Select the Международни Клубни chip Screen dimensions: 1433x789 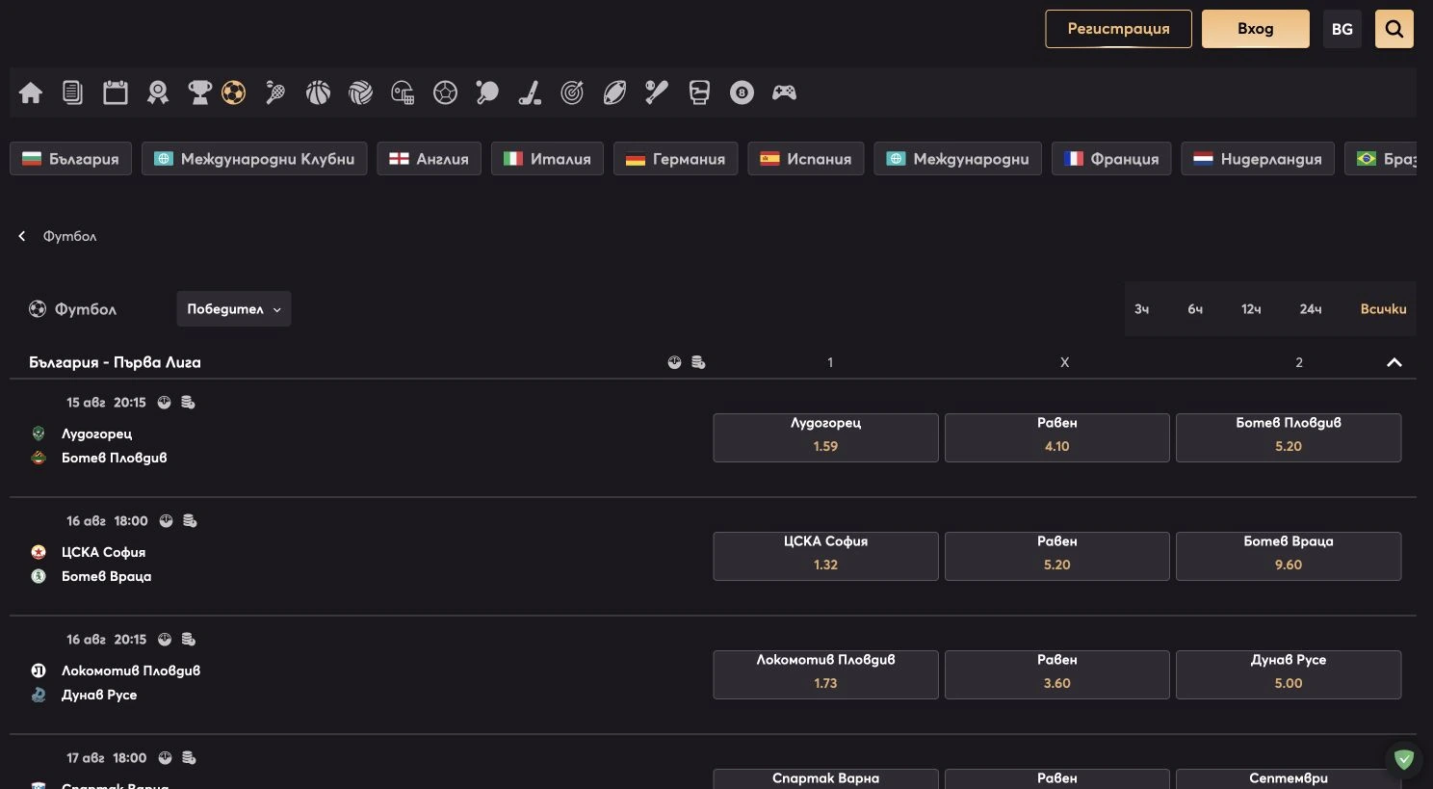point(254,159)
